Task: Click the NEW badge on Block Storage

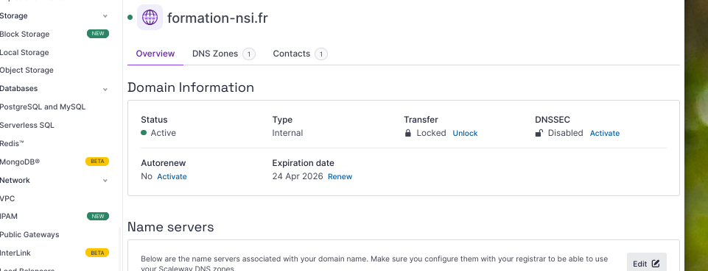Action: point(98,34)
